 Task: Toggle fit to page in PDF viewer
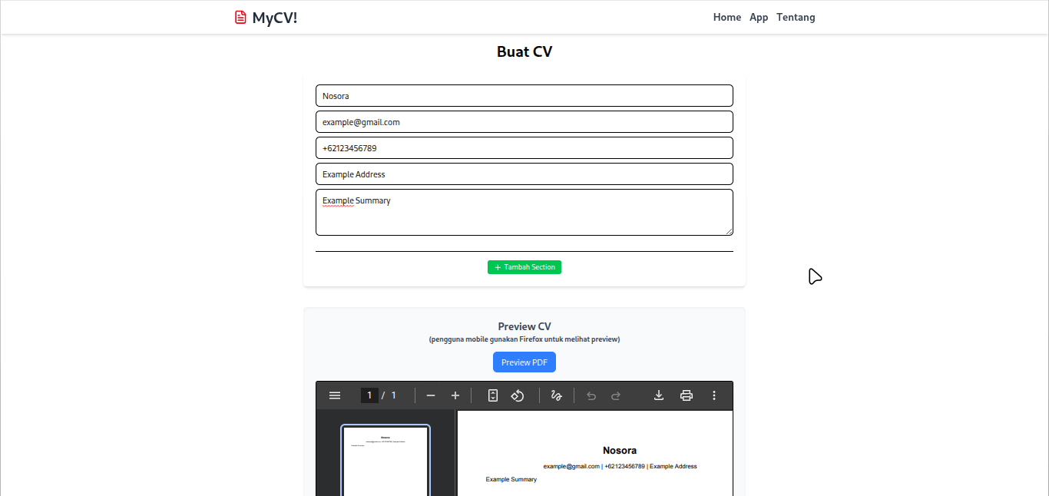(493, 395)
